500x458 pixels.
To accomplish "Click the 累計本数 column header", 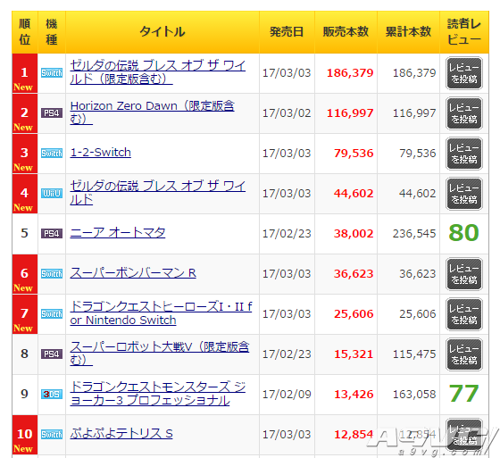I will (x=408, y=32).
